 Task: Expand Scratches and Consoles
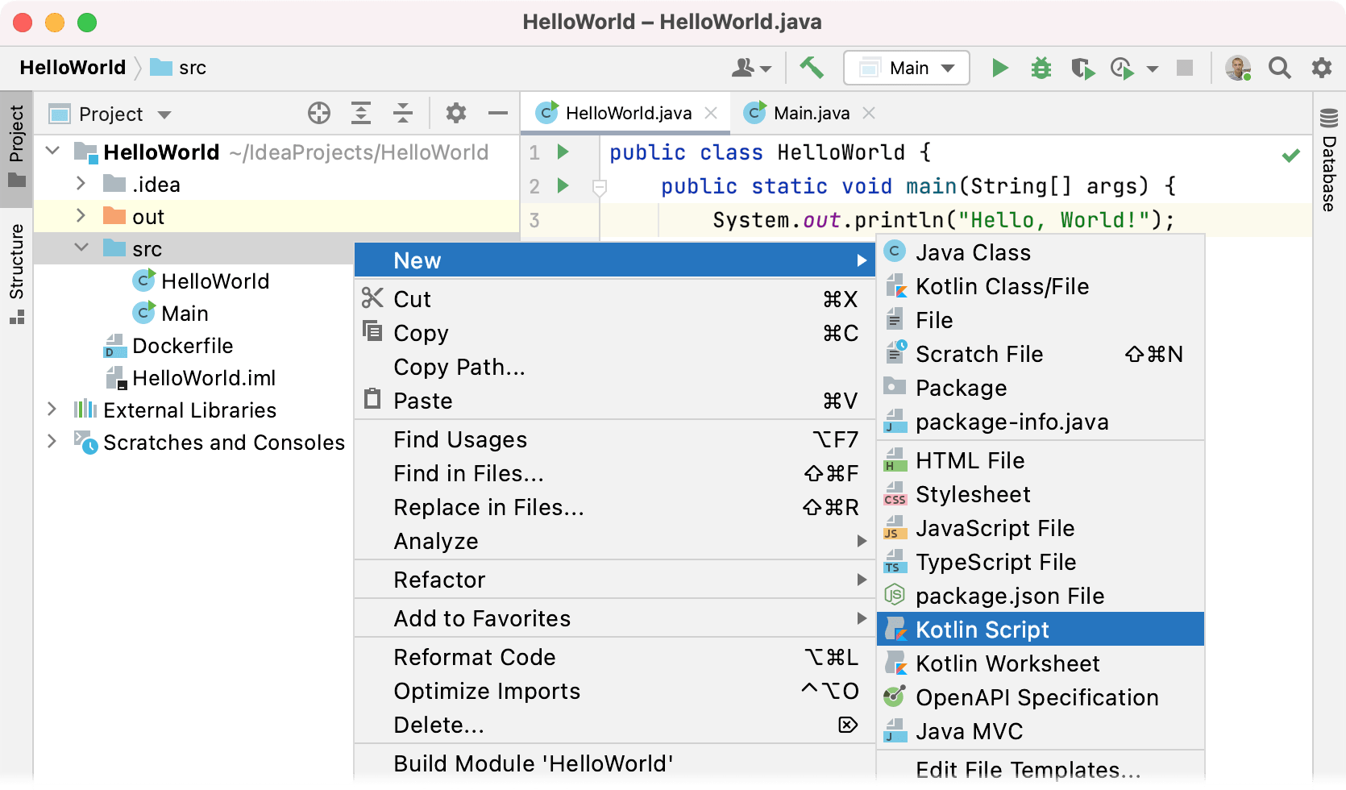point(52,442)
